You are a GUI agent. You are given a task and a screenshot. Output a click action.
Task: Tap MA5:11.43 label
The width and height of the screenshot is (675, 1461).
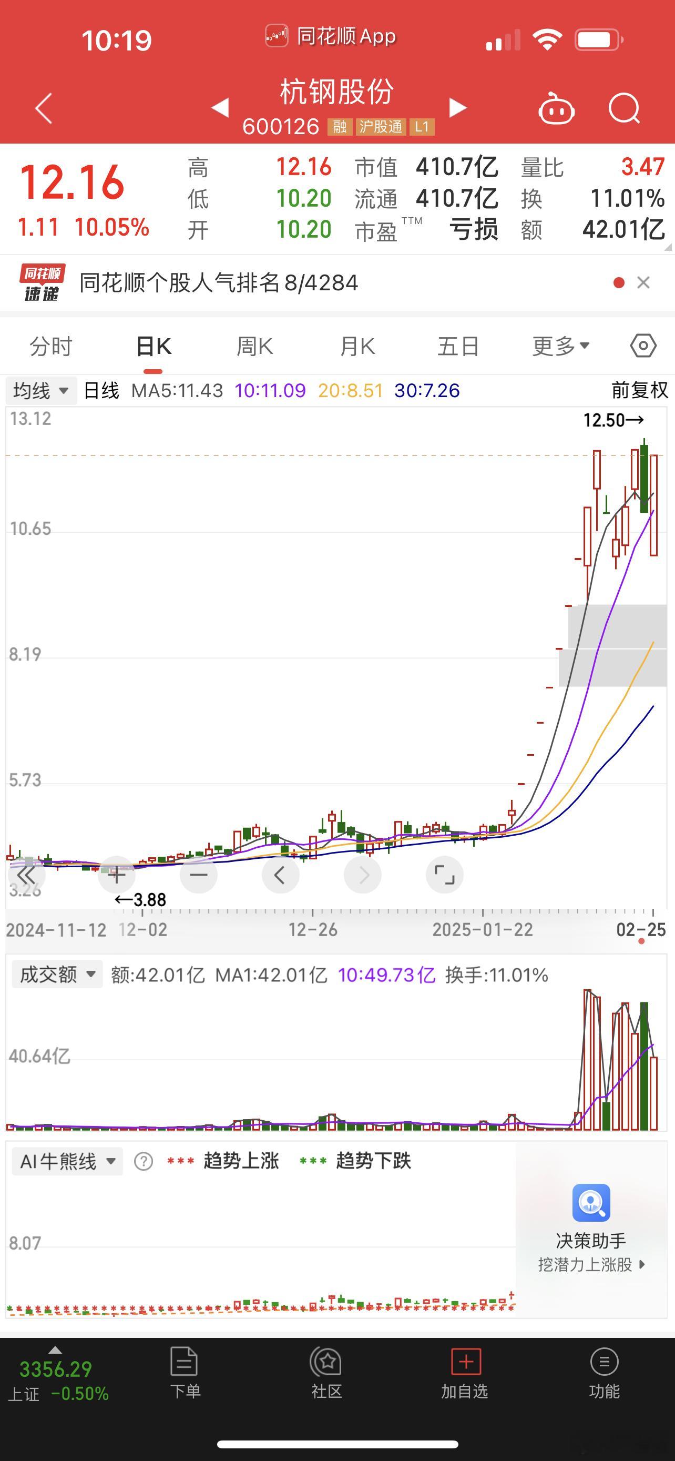tap(177, 391)
